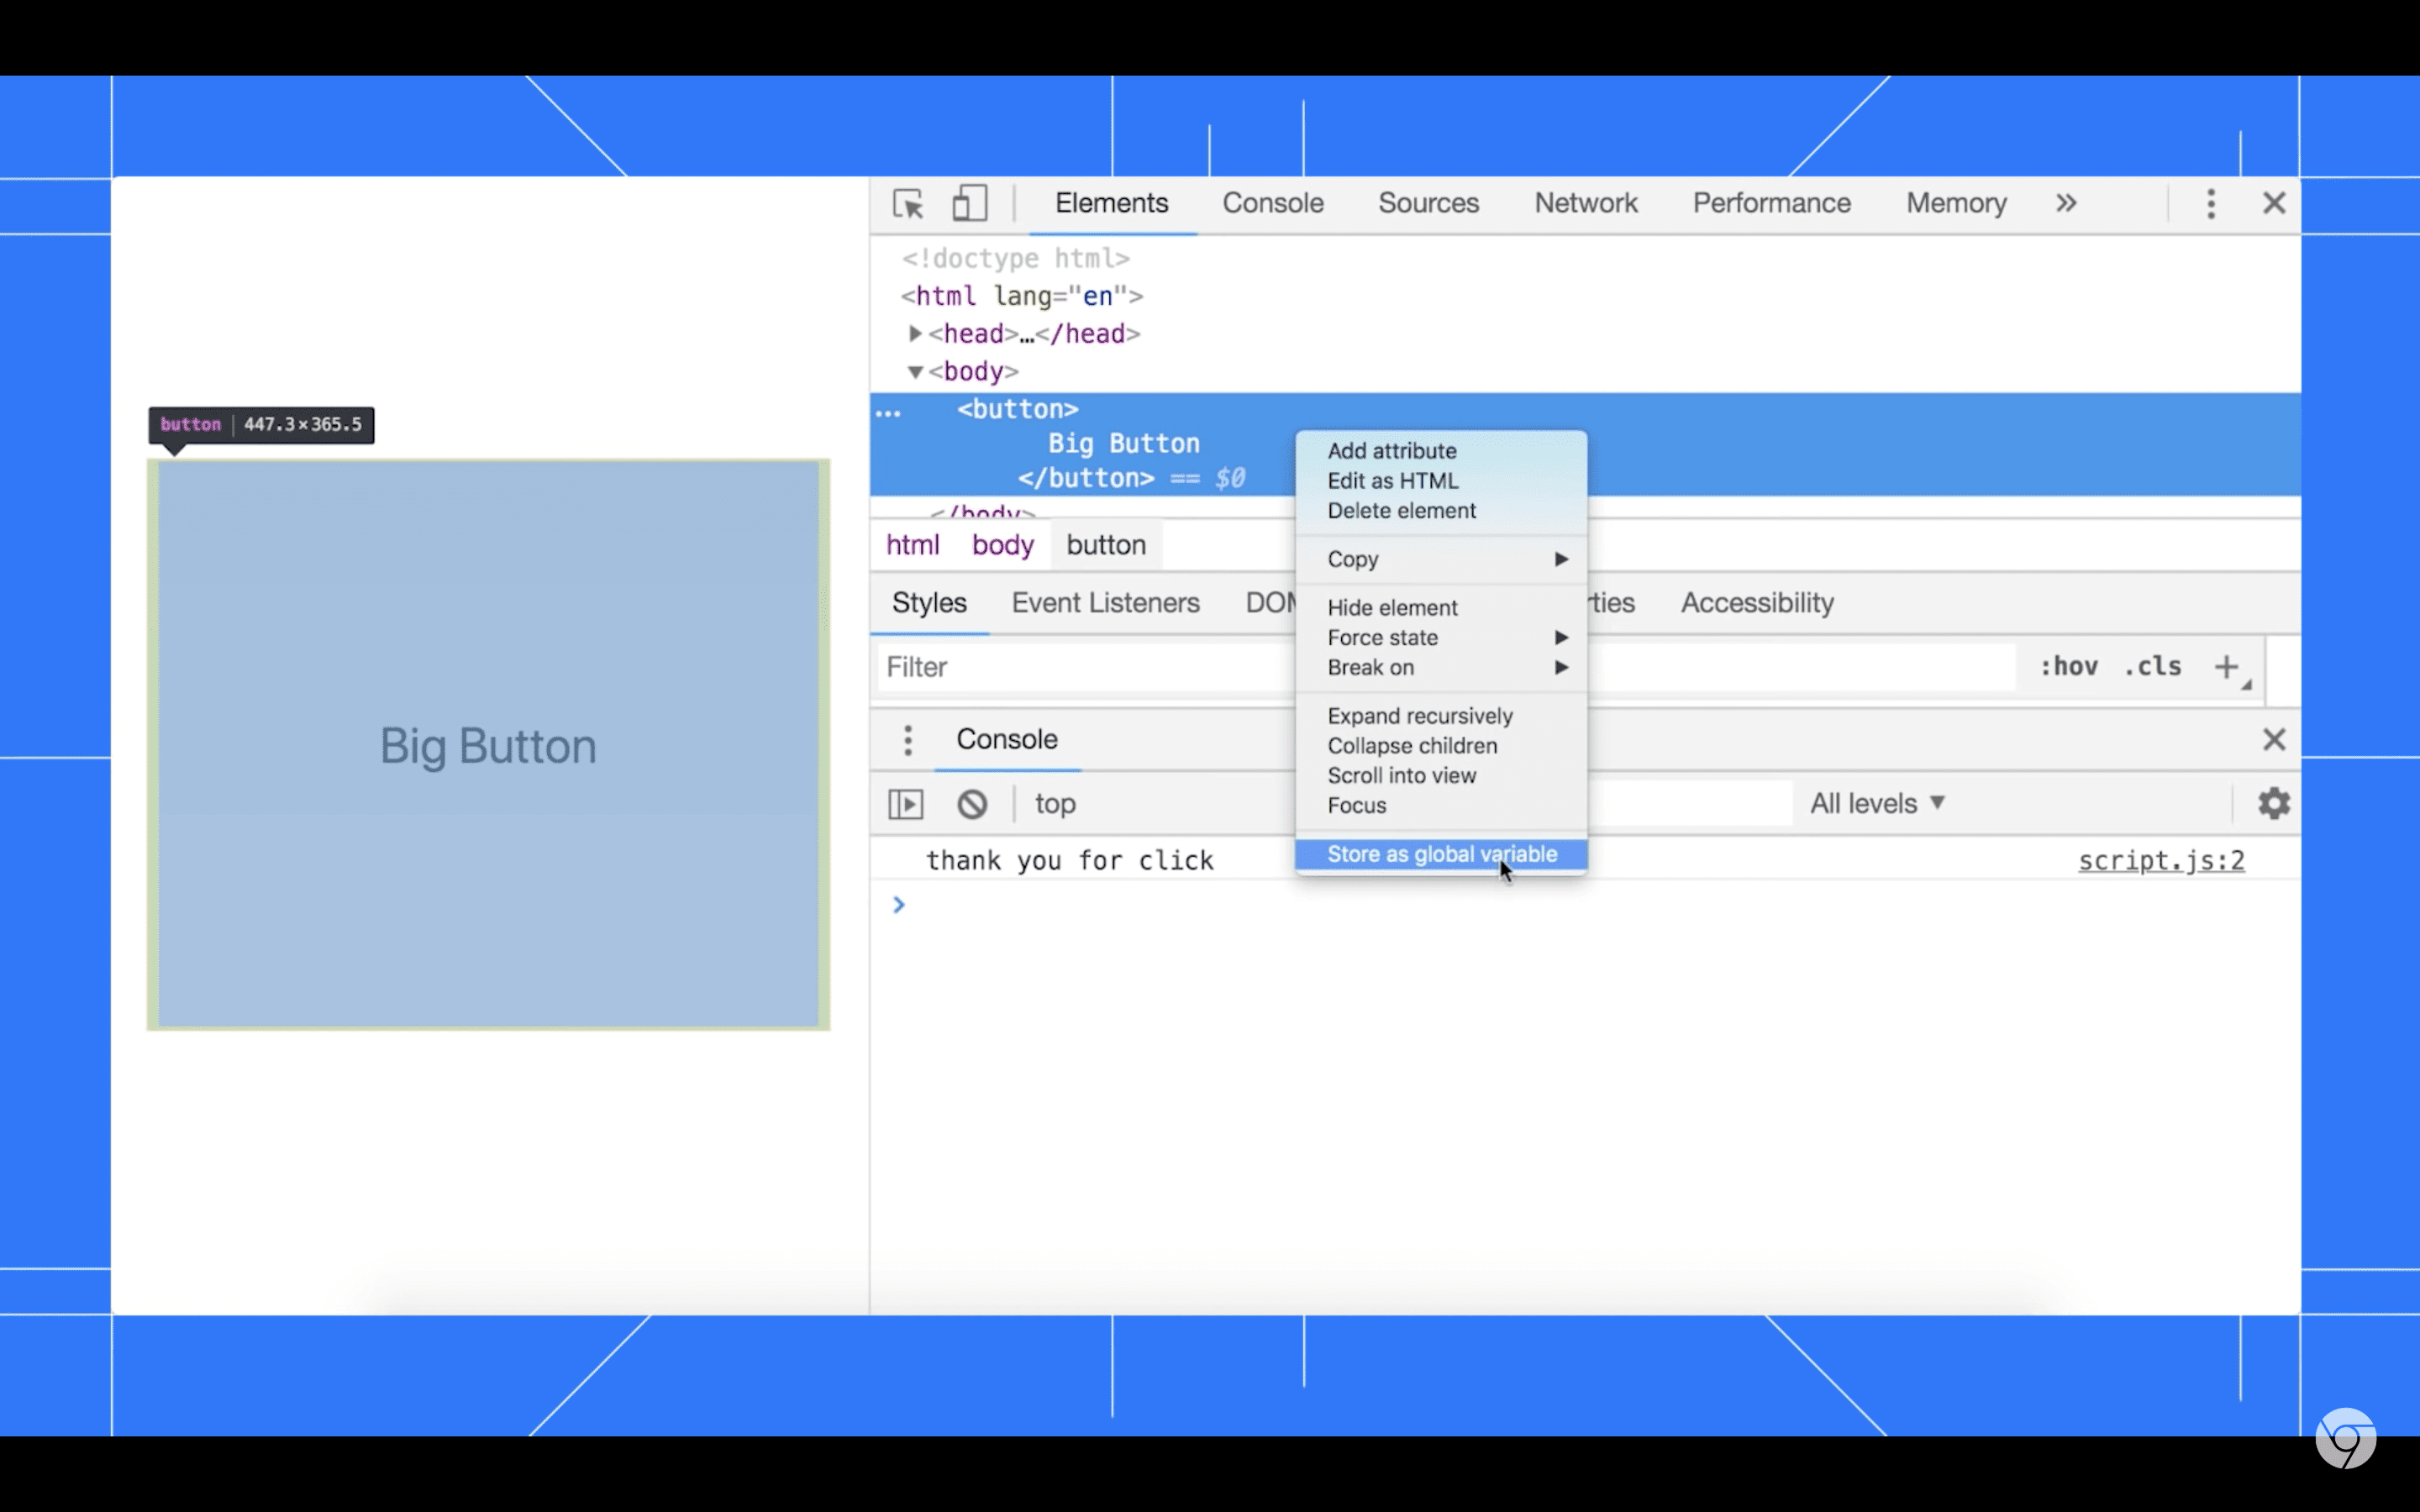Click the top frame selector dropdown
The width and height of the screenshot is (2420, 1512).
pos(1054,803)
